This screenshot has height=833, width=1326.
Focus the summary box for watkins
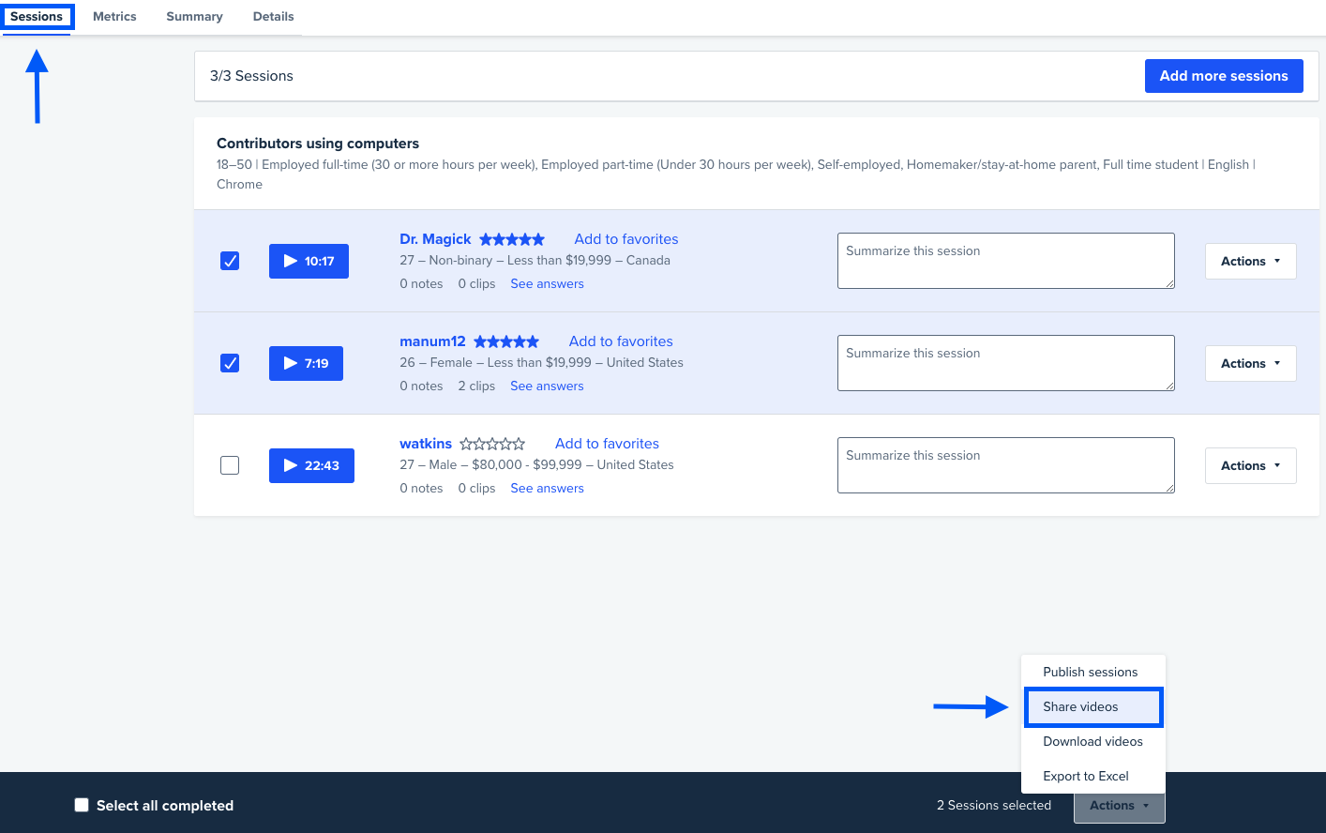point(1006,465)
